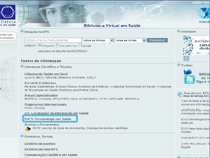This screenshot has width=210, height=158.
Task: Click the bullet icon beside Diretórios, Portais
Action: click(x=22, y=136)
